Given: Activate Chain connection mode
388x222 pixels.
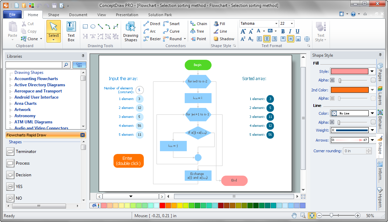Looking at the screenshot, I should point(198,24).
